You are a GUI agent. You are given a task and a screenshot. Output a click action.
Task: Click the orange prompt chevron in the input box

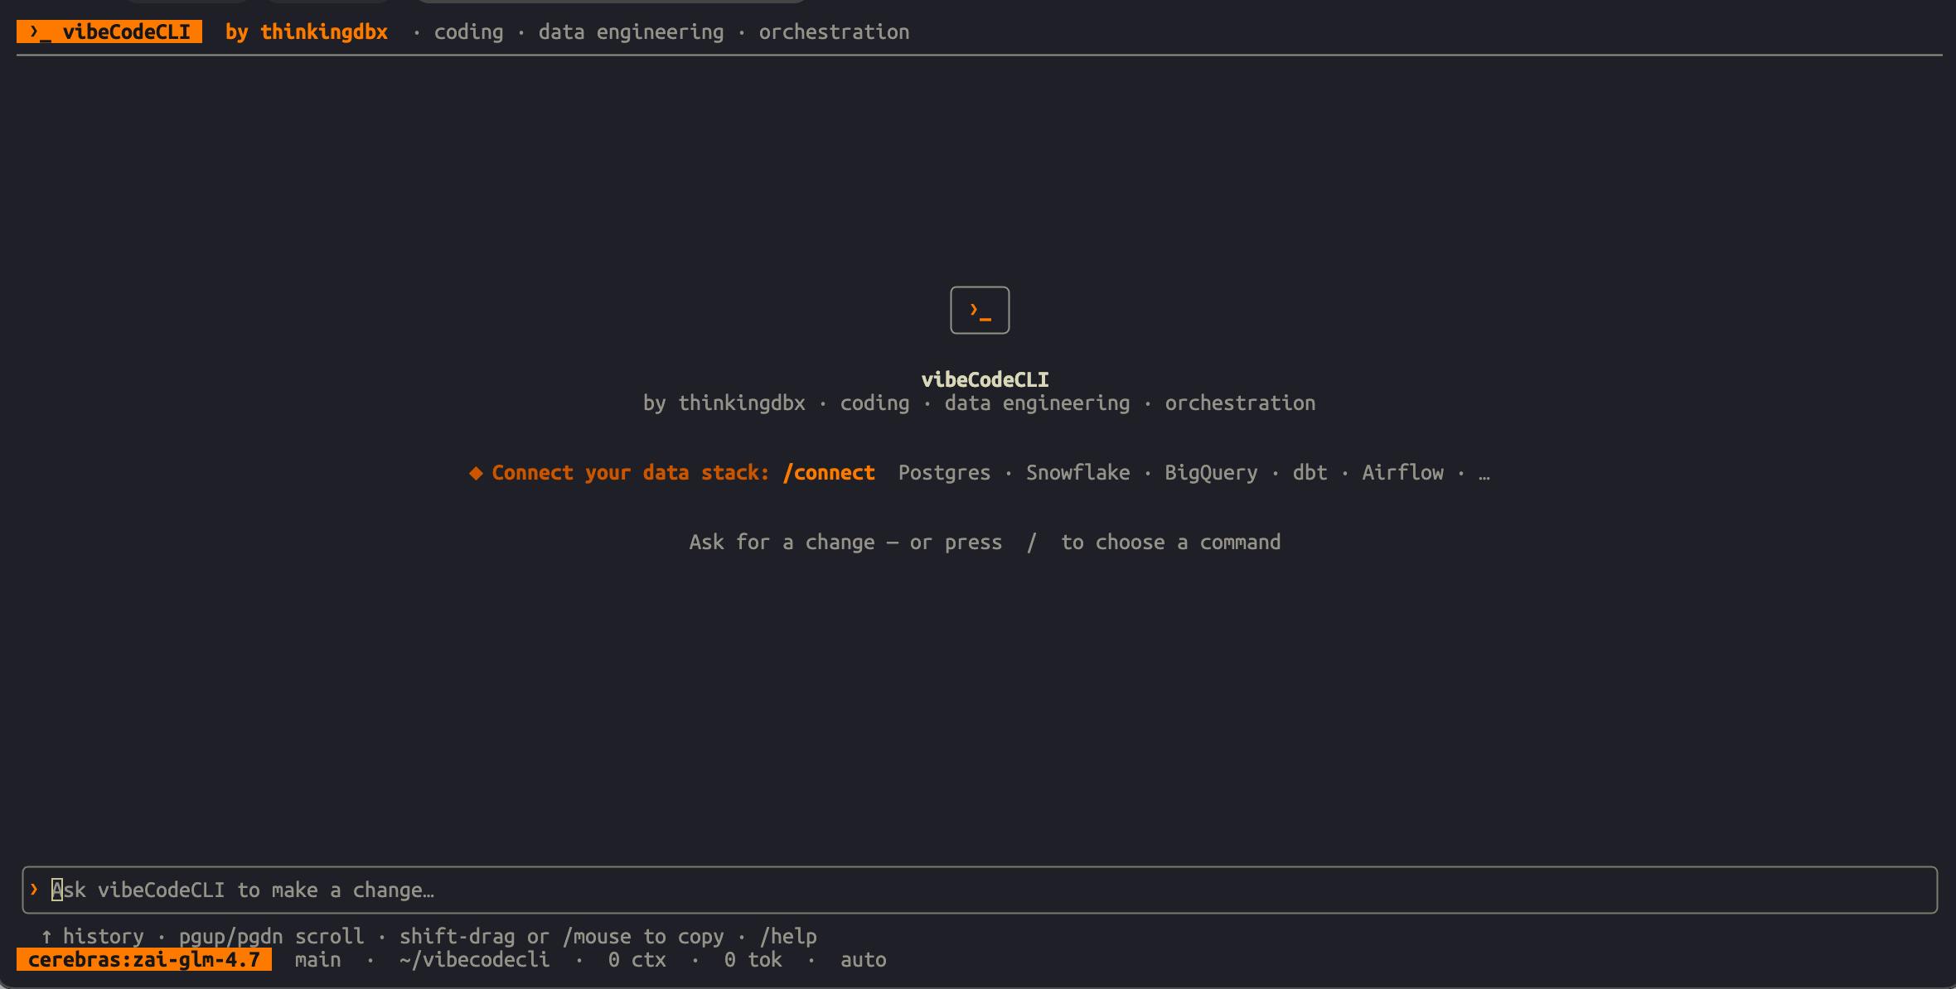(x=34, y=889)
